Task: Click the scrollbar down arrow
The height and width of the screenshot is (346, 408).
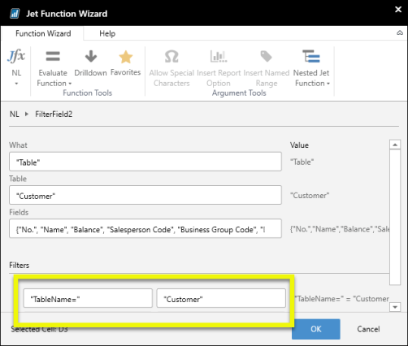Action: 395,307
